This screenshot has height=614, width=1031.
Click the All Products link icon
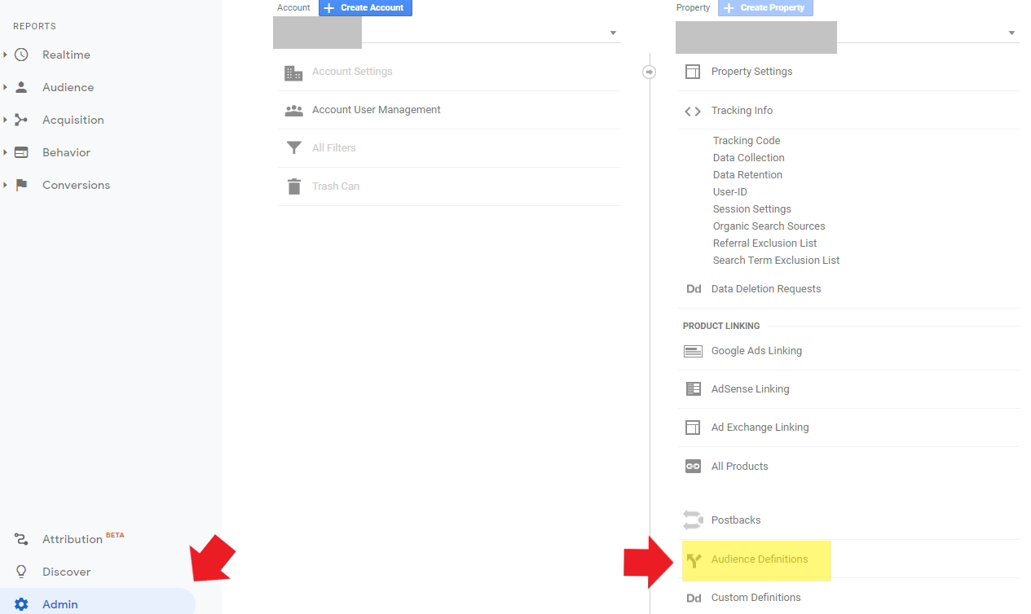[693, 467]
